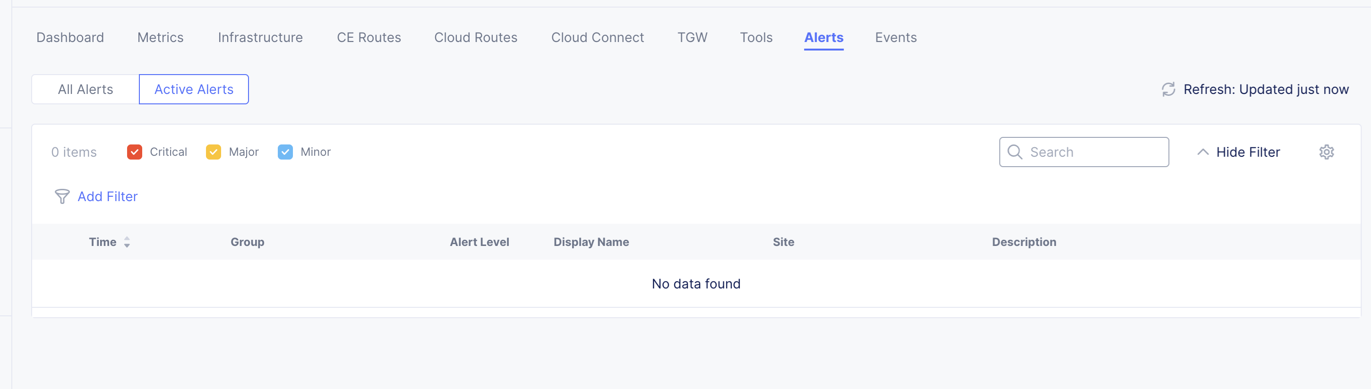Select the Active Alerts button
This screenshot has width=1371, height=389.
194,89
